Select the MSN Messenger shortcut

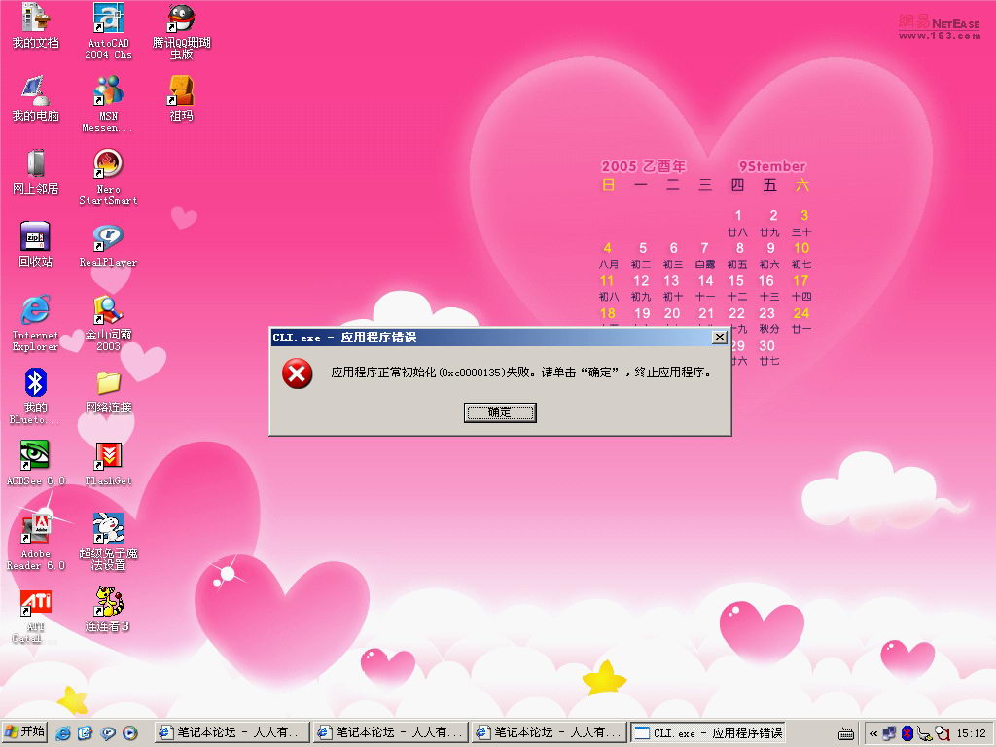(108, 105)
